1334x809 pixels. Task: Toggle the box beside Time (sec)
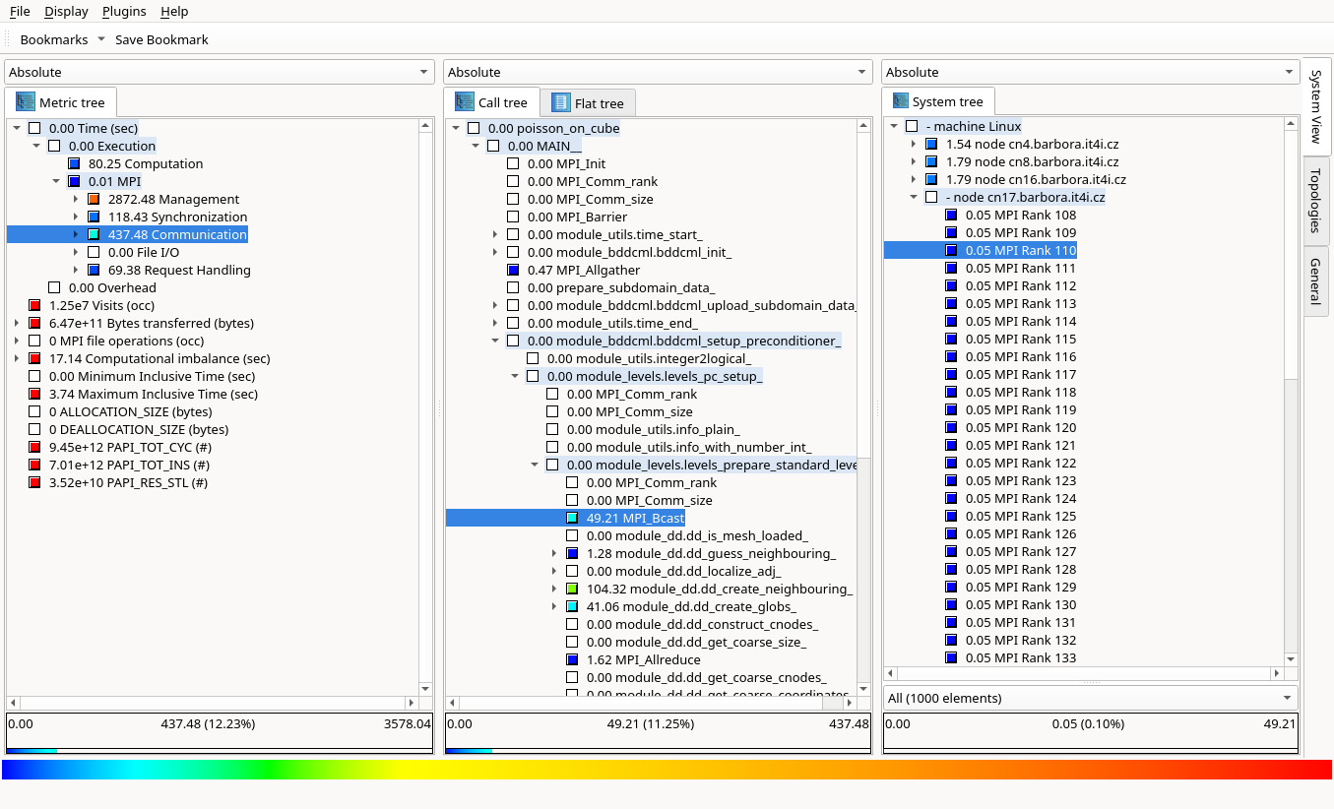tap(34, 129)
